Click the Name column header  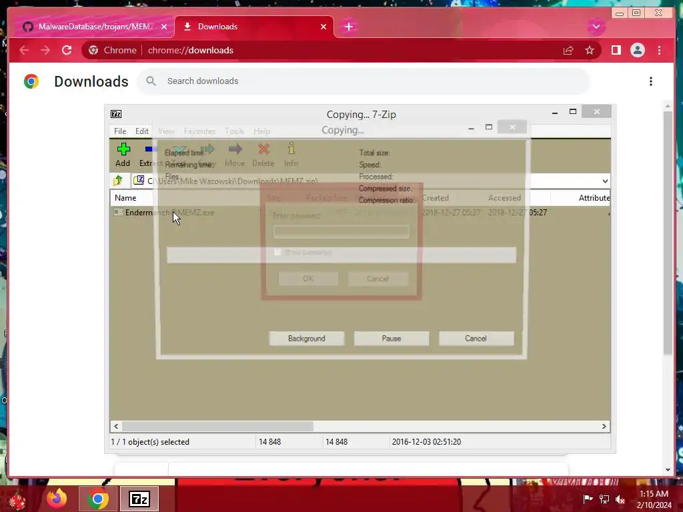pos(125,198)
